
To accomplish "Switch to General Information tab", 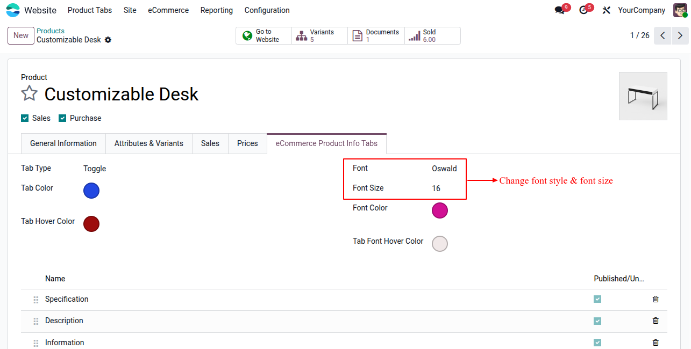I will [x=63, y=143].
